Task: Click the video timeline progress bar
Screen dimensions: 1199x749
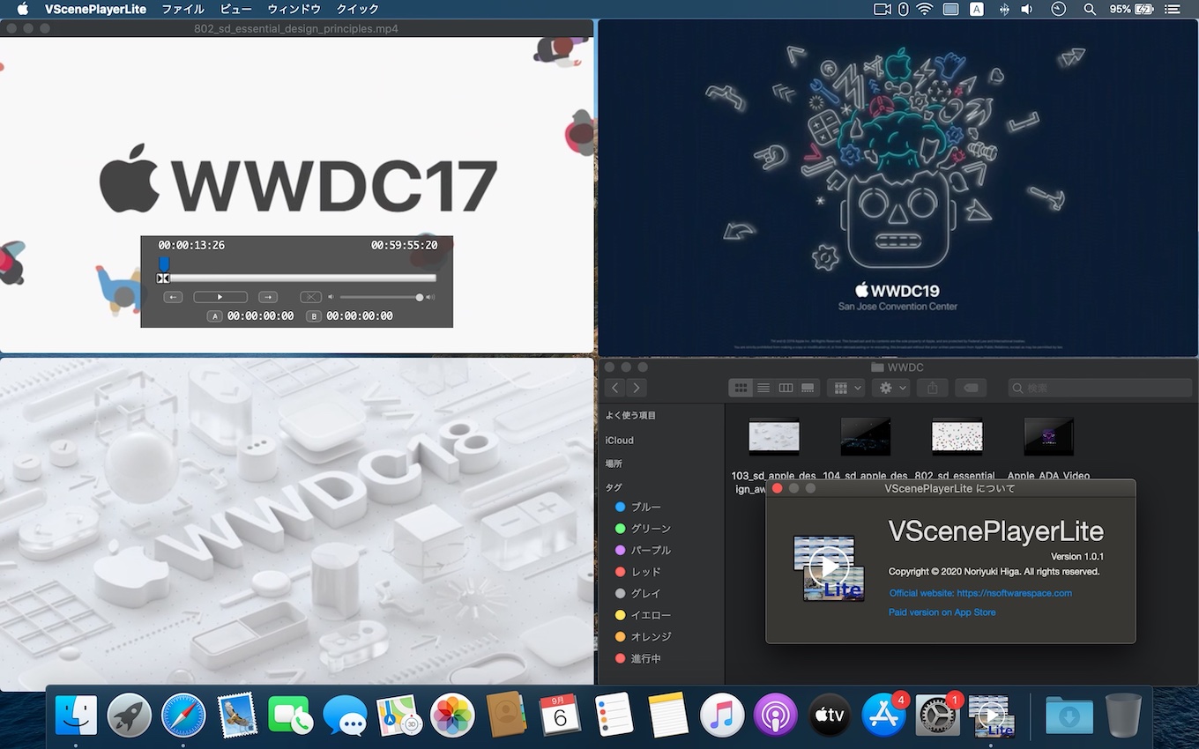Action: [x=298, y=278]
